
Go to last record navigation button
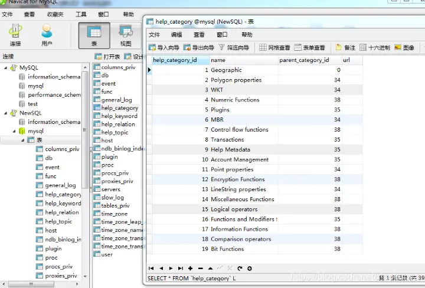click(181, 268)
